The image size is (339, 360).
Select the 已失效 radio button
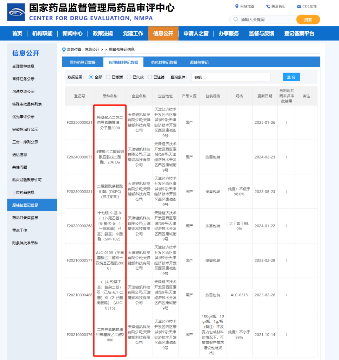click(129, 77)
